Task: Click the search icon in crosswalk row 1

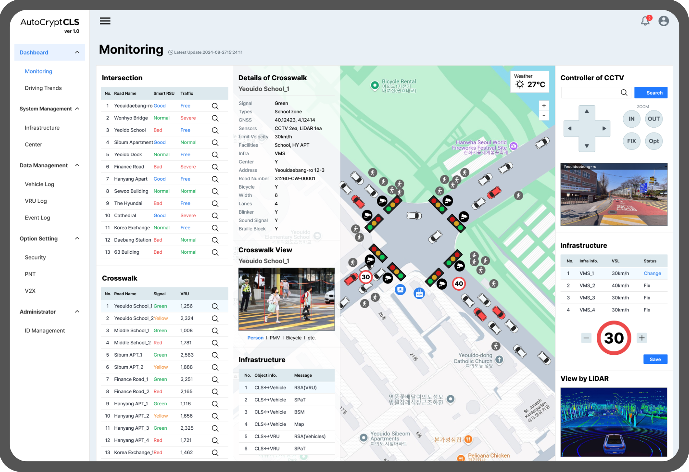Action: point(216,306)
